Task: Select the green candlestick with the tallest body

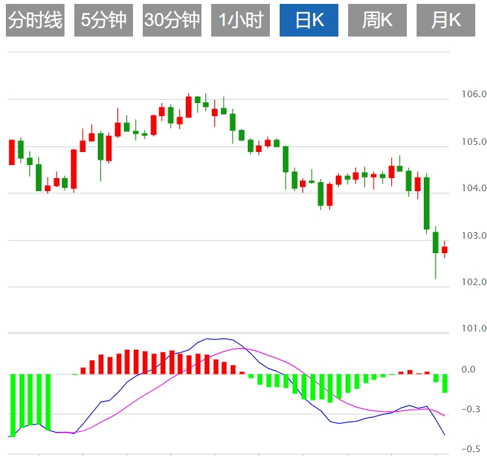Action: [426, 203]
